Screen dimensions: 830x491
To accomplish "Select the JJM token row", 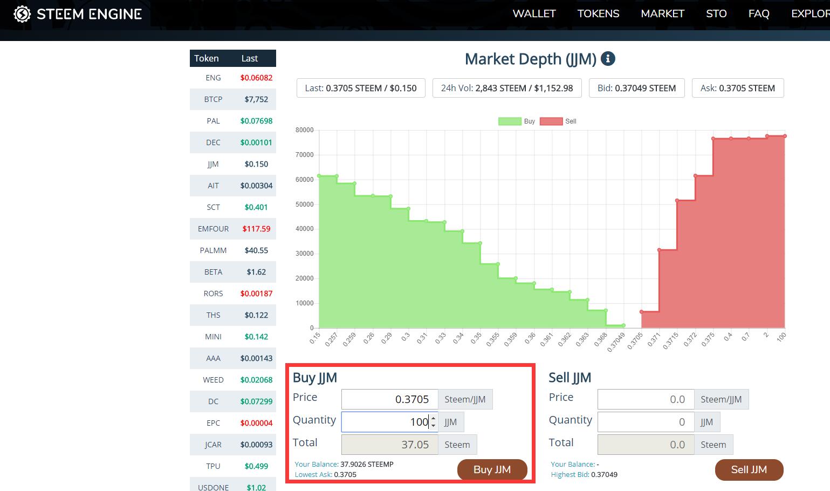I will [233, 164].
